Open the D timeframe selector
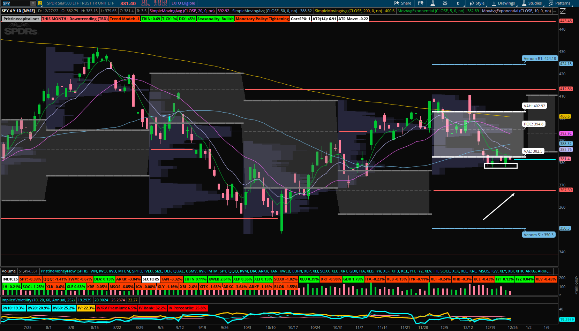 (458, 3)
